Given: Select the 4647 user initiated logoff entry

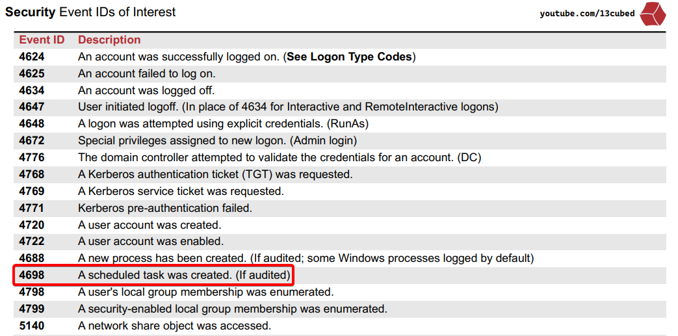Looking at the screenshot, I should [288, 107].
